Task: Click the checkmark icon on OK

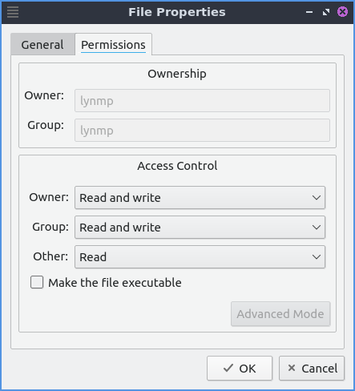Action: (228, 368)
